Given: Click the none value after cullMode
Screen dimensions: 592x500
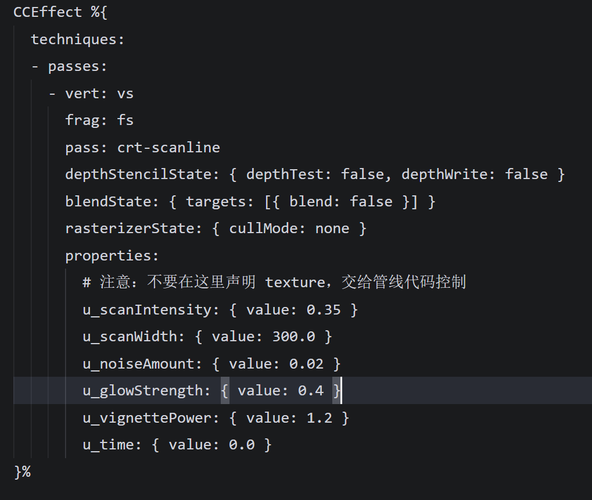Looking at the screenshot, I should [332, 228].
